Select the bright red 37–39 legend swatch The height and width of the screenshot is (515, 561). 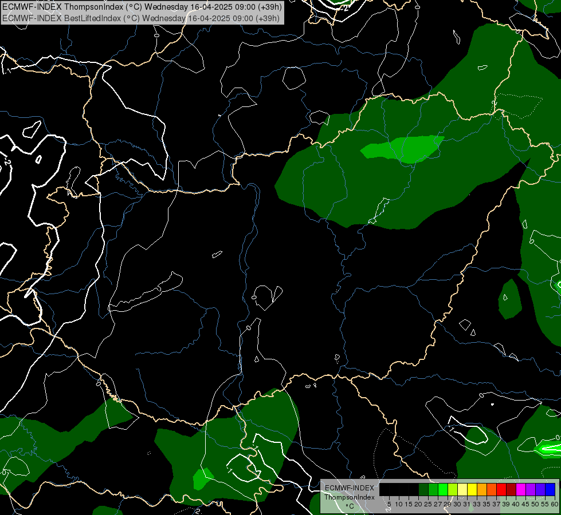click(501, 490)
